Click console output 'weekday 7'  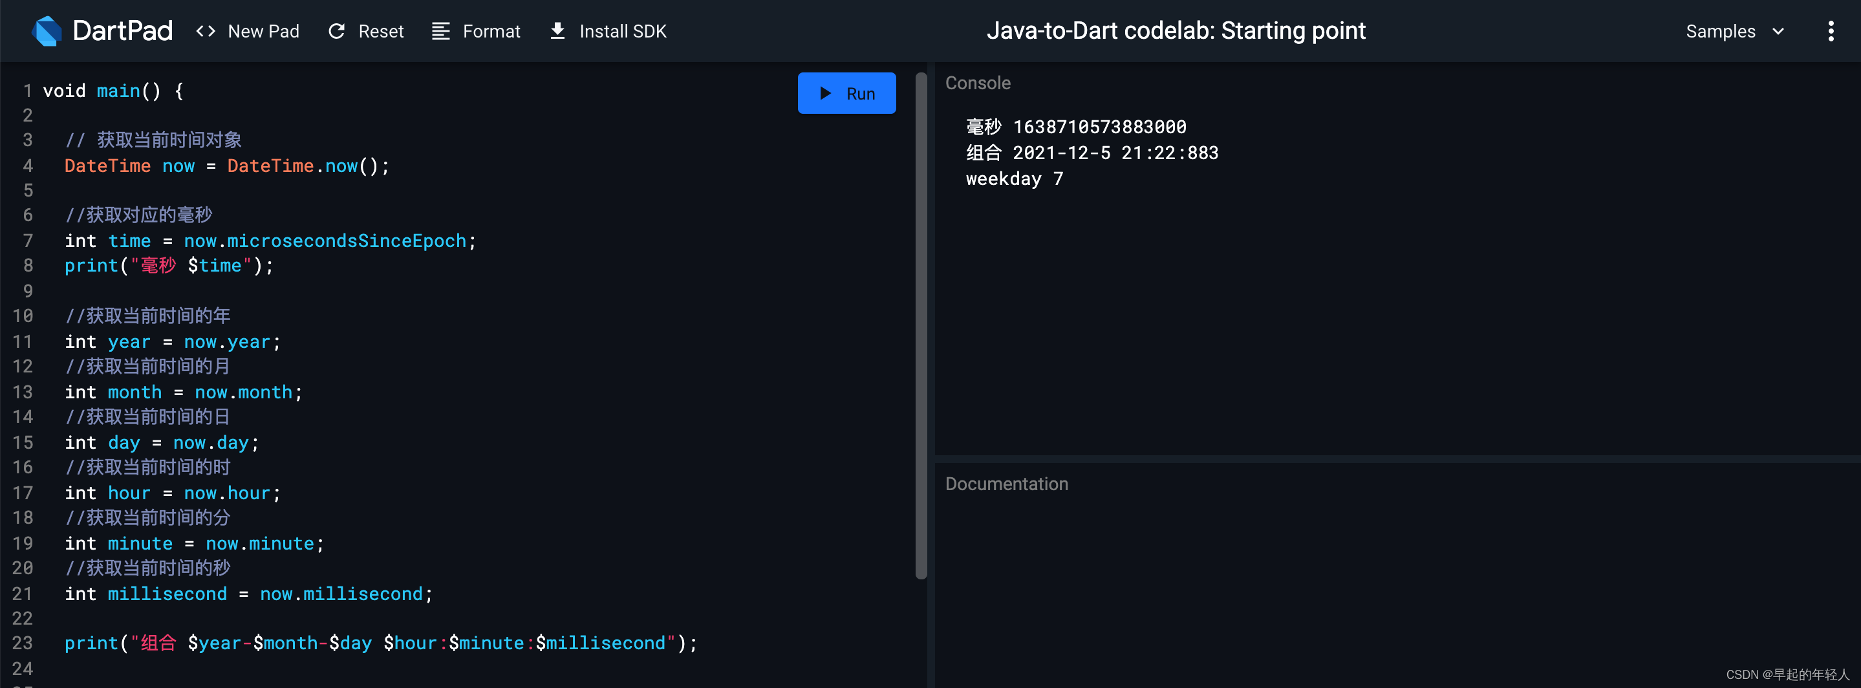click(1015, 179)
